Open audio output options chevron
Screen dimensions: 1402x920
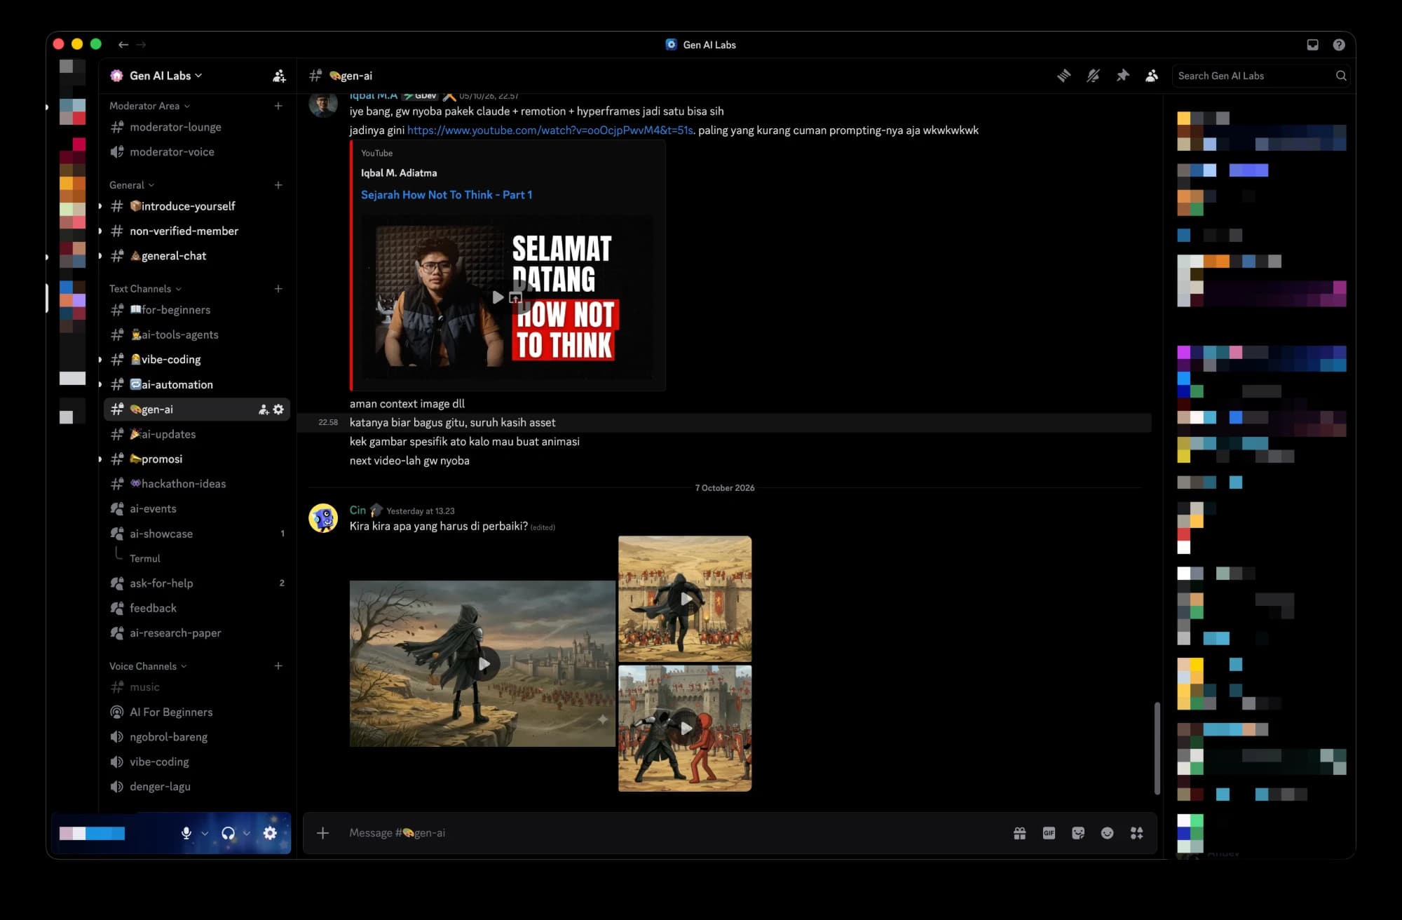tap(247, 834)
